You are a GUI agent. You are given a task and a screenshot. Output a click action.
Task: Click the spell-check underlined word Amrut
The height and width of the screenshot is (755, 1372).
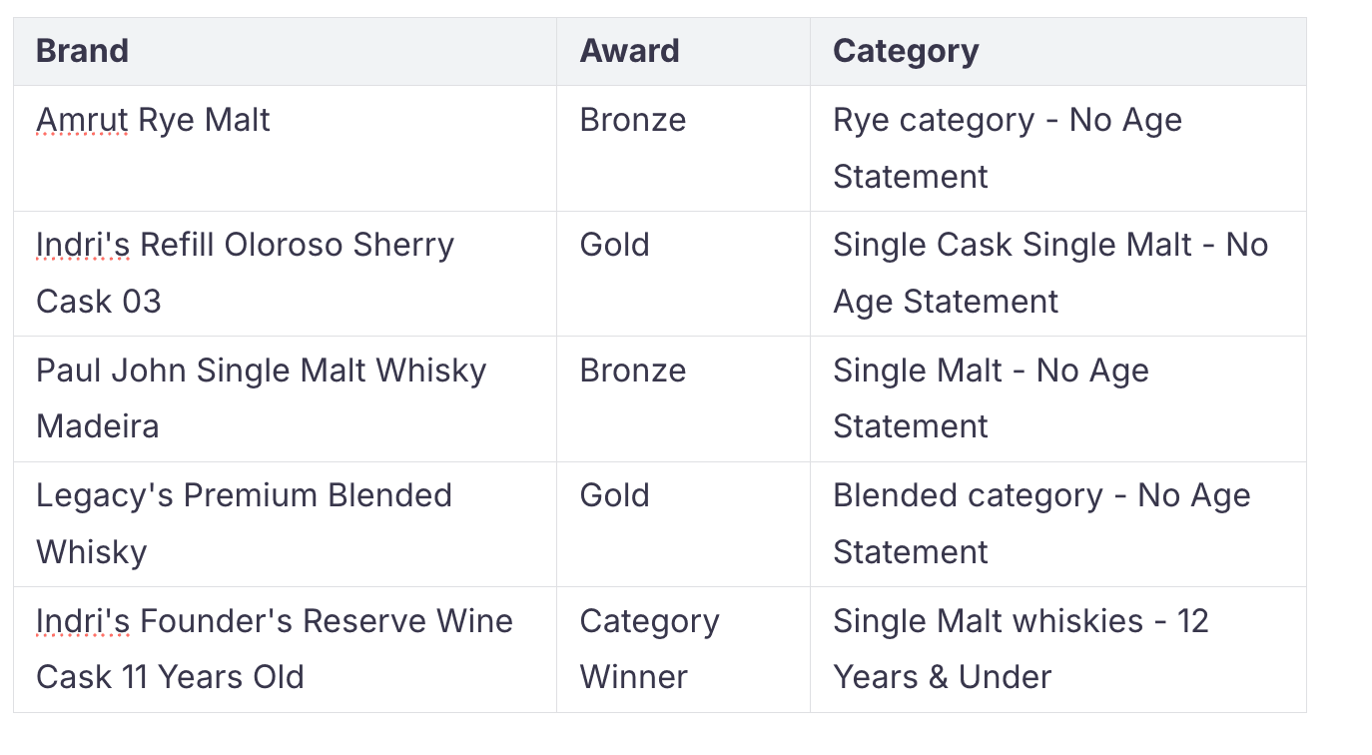(x=82, y=121)
